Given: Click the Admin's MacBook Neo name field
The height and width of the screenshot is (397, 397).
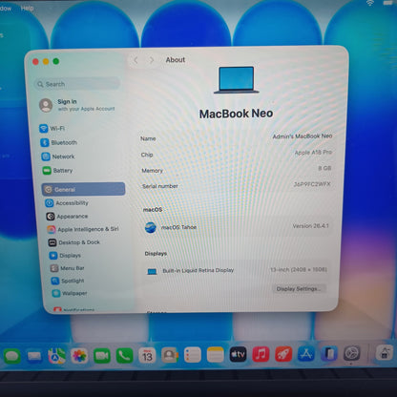Looking at the screenshot, I should coord(303,136).
